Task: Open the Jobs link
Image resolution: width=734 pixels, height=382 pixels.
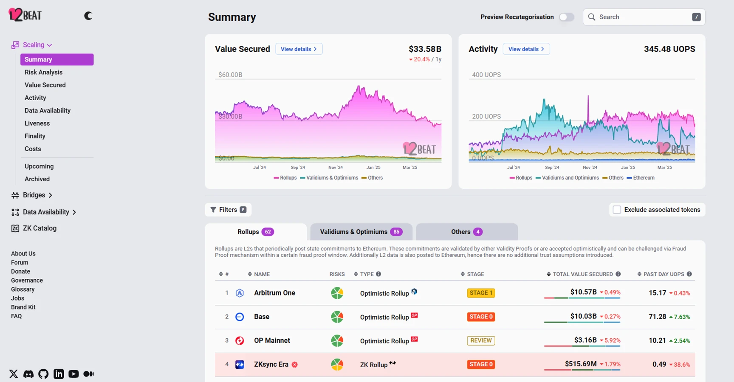Action: click(x=17, y=298)
